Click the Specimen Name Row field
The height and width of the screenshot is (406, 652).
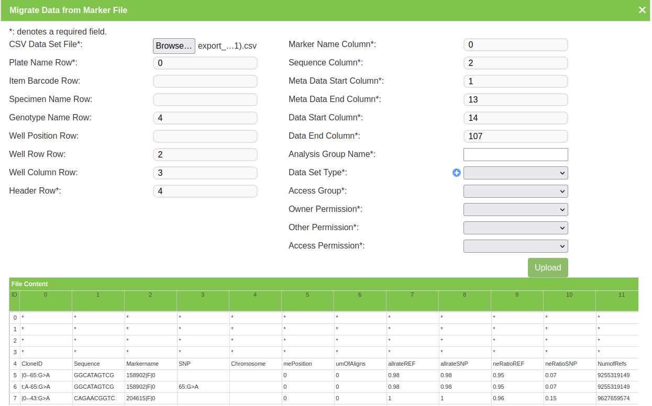[205, 99]
